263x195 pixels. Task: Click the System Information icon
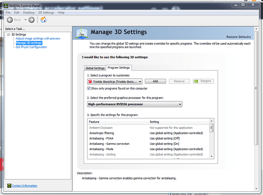click(9, 186)
